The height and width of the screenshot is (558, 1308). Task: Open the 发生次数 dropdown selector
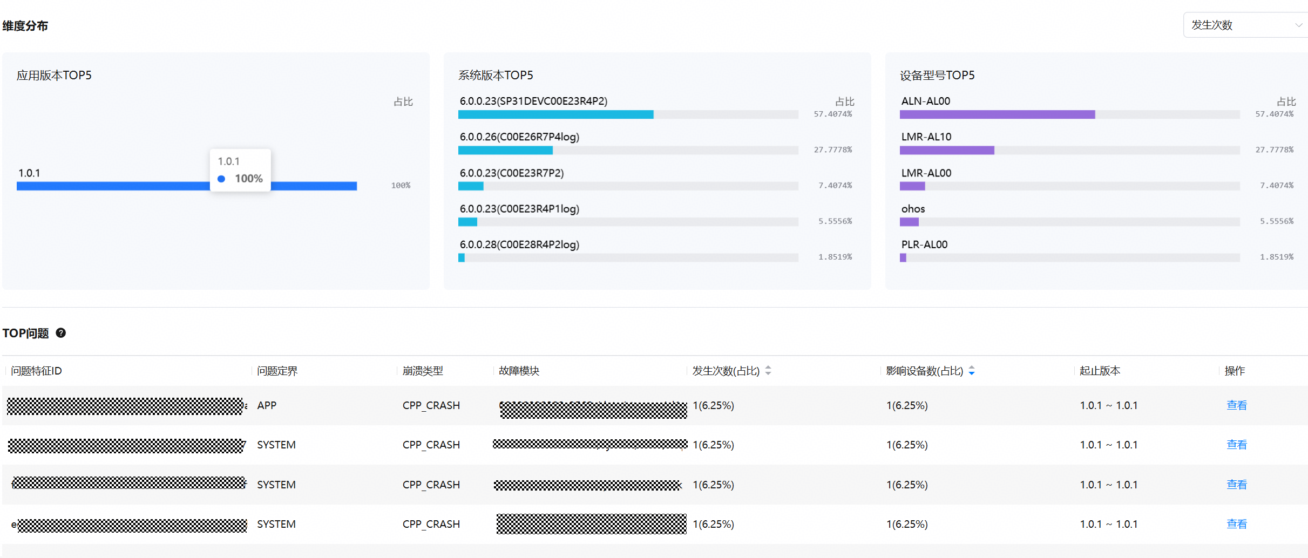[1246, 25]
